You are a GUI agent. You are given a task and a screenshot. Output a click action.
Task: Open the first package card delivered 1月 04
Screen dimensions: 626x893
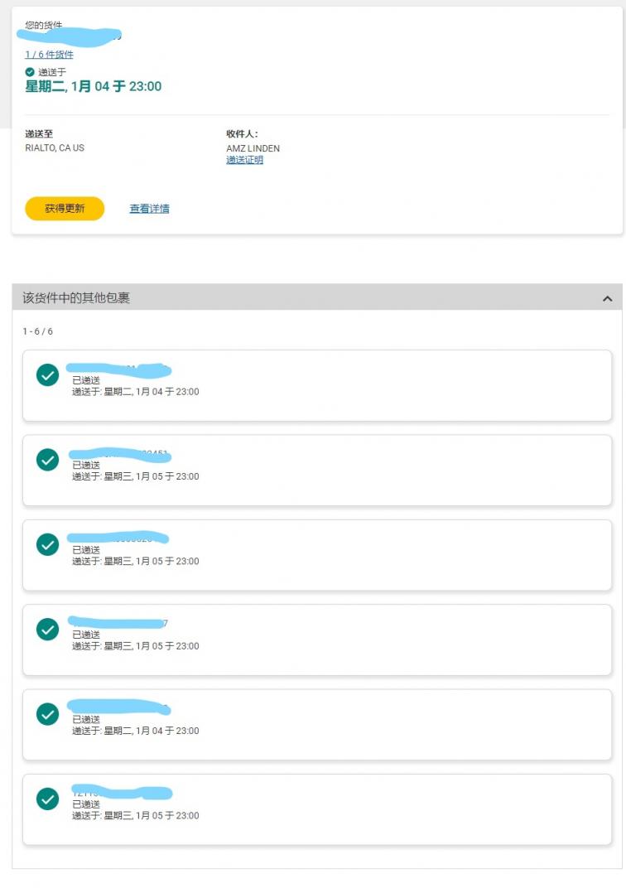click(317, 386)
